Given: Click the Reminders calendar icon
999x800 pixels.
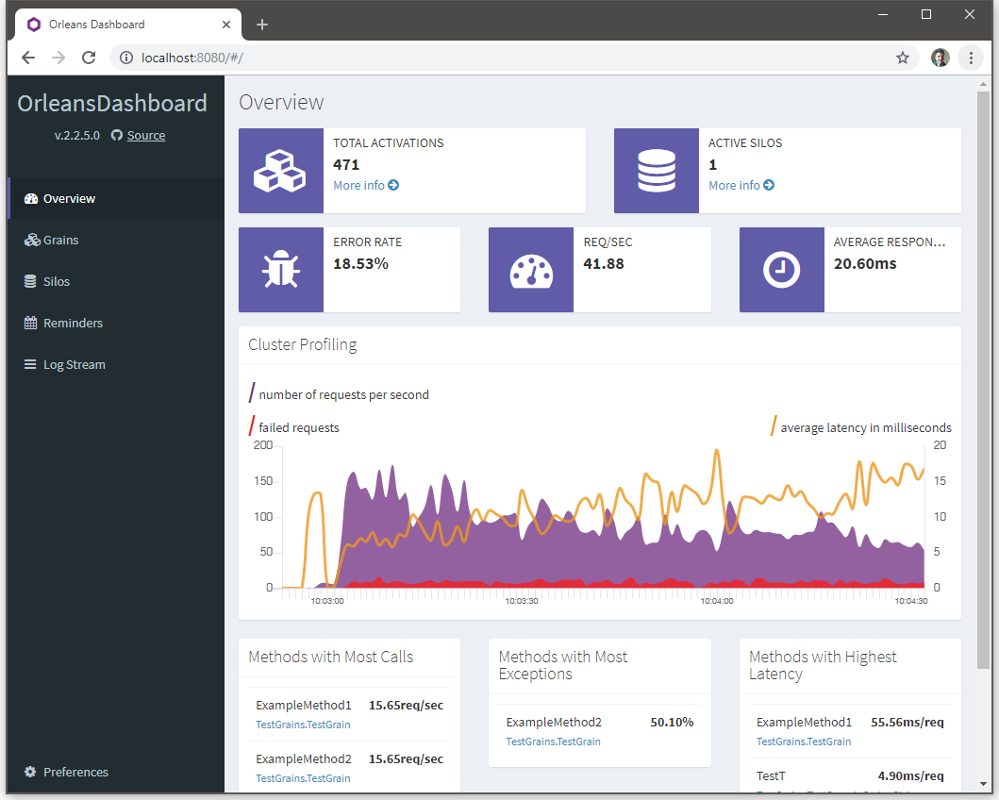Looking at the screenshot, I should (29, 323).
